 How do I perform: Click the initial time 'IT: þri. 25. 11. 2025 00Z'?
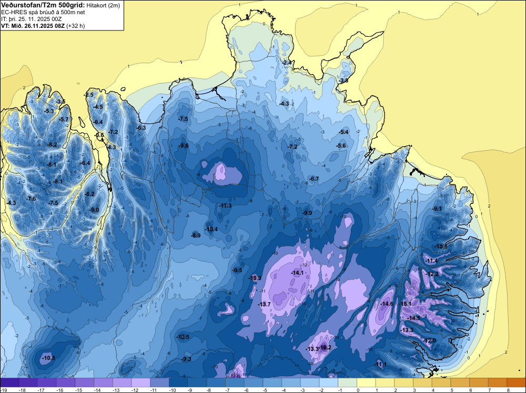tap(31, 19)
